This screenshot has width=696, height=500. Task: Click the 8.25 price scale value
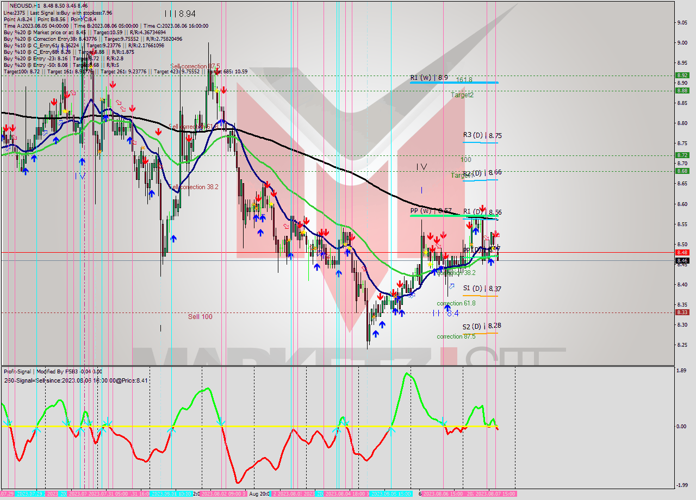pyautogui.click(x=681, y=345)
